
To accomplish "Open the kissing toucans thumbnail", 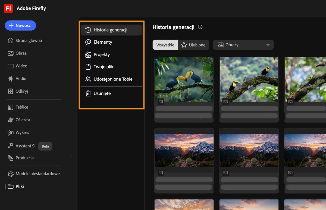I will [184, 79].
